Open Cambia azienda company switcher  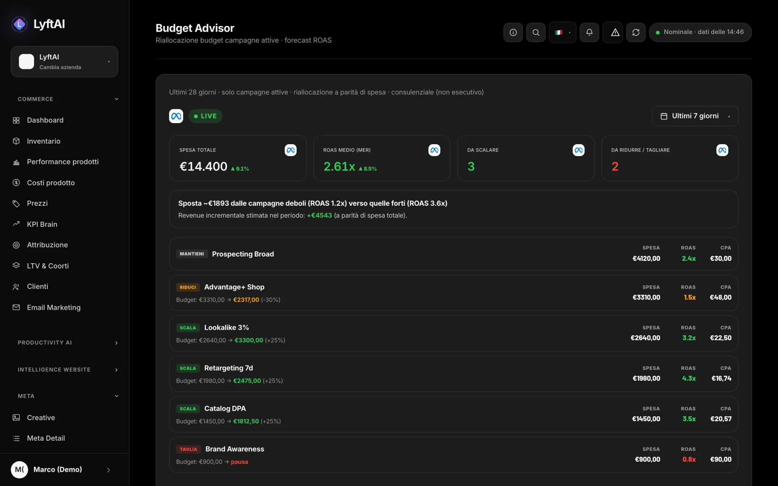pyautogui.click(x=64, y=62)
